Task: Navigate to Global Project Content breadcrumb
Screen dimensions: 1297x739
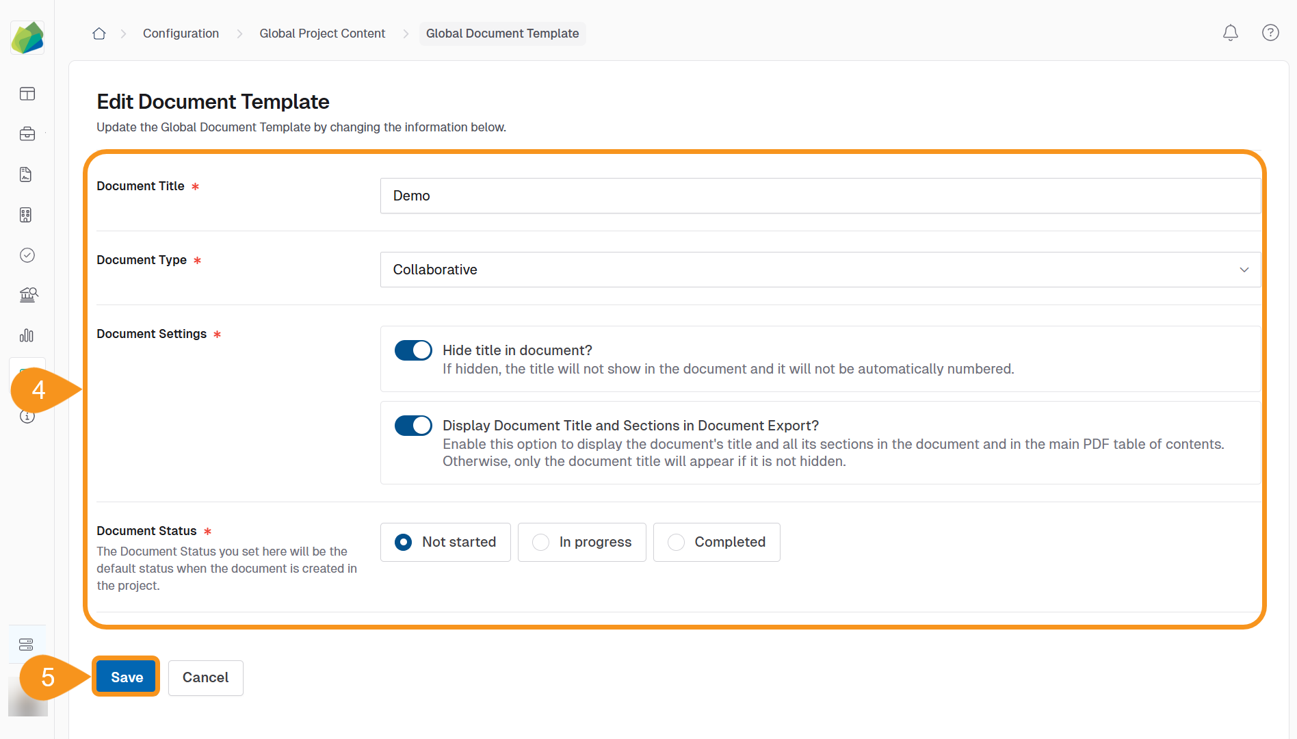Action: 322,34
